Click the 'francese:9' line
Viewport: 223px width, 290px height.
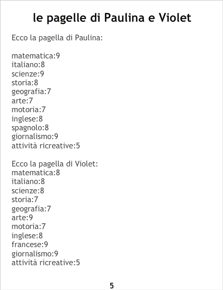point(30,245)
